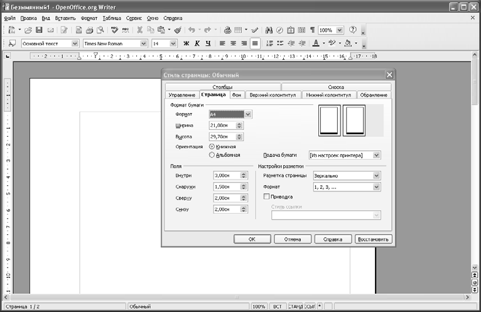
Task: Enable the Приводка checkbox
Action: 266,196
